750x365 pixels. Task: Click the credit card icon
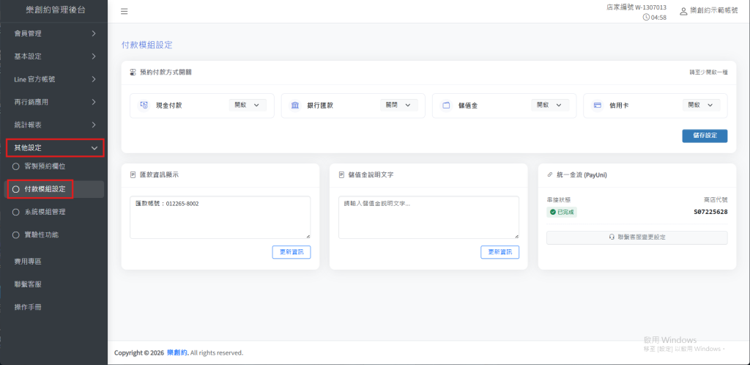coord(597,106)
